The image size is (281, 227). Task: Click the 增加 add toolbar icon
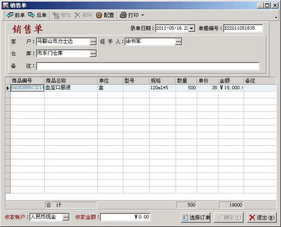[62, 15]
